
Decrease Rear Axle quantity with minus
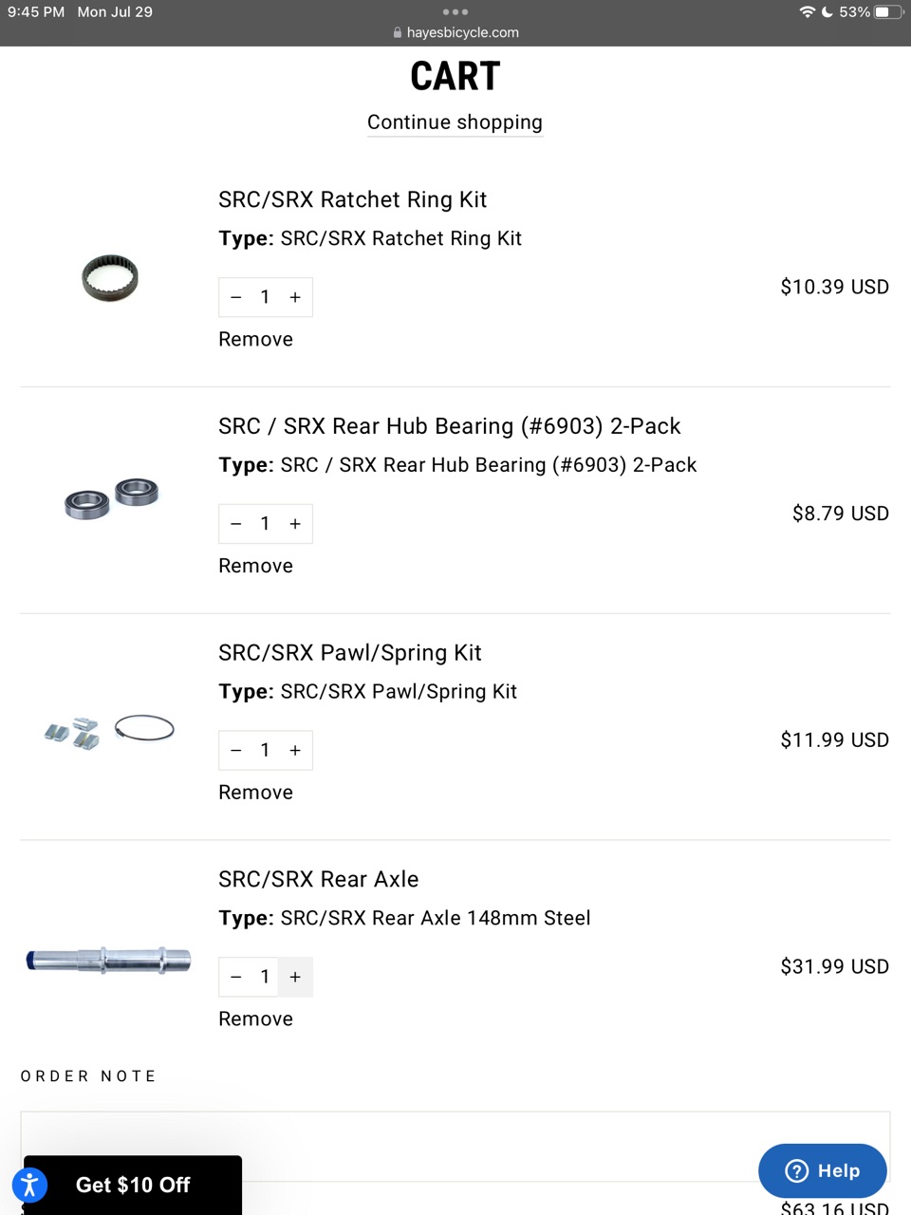click(x=236, y=977)
